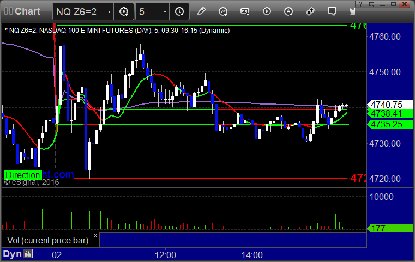Open the comment speech bubble icon
415x262 pixels.
pyautogui.click(x=332, y=11)
